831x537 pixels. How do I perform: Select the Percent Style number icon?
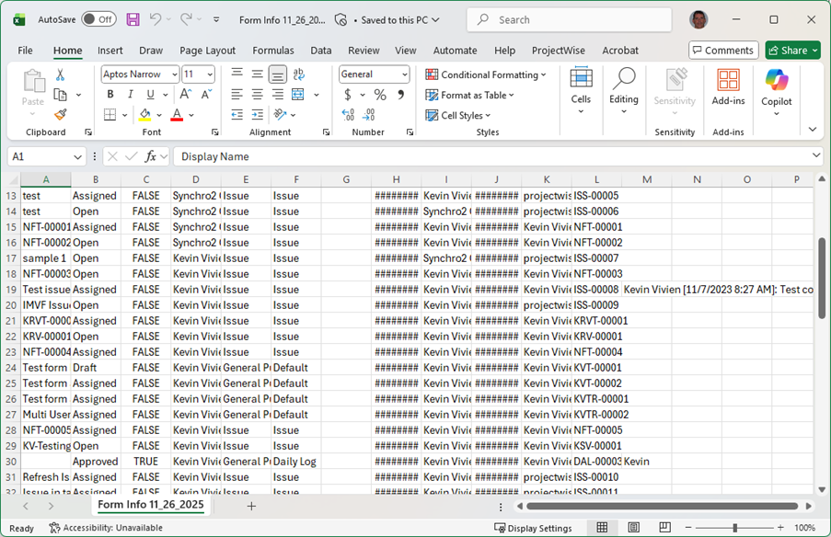pyautogui.click(x=380, y=95)
